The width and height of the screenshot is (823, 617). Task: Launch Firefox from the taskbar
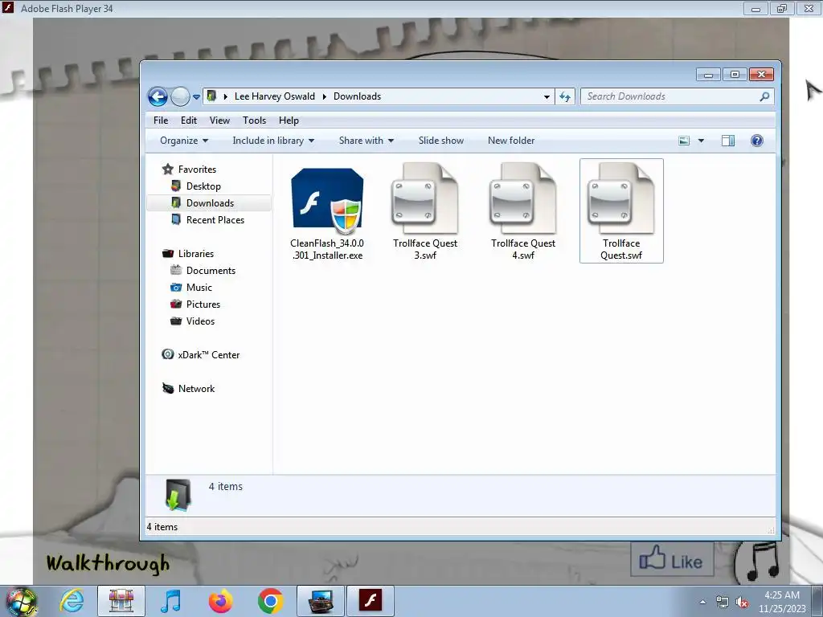pos(220,601)
